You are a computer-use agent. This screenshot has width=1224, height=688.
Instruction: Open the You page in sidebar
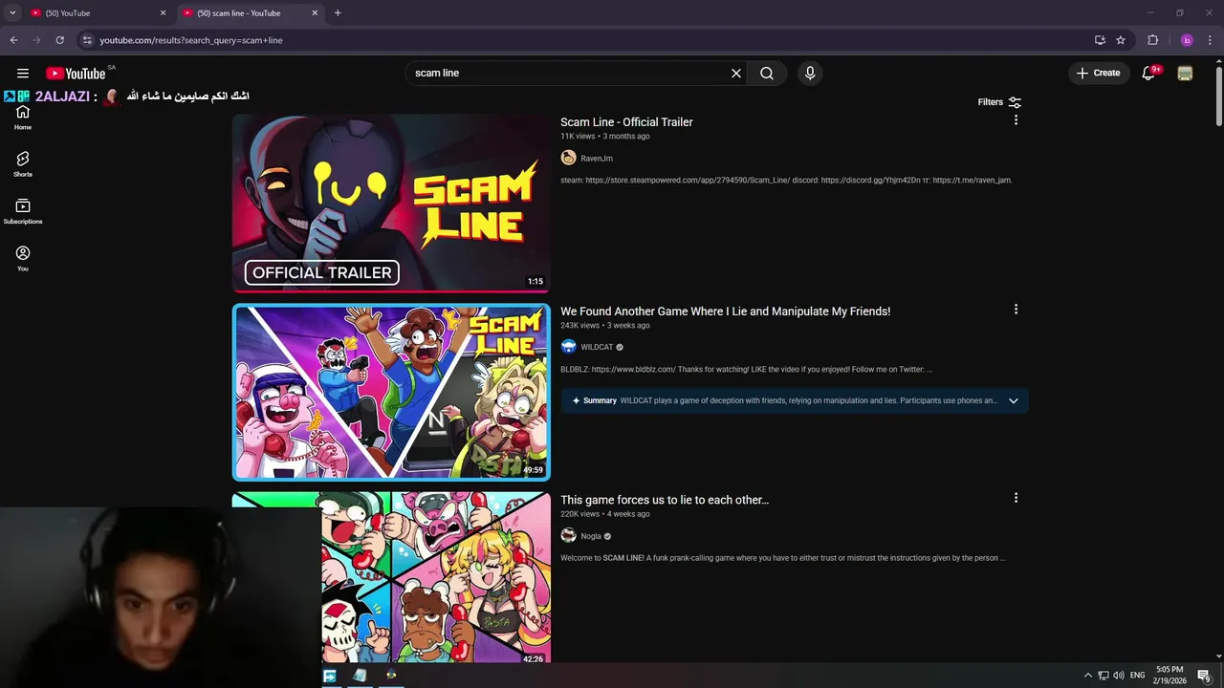pos(23,259)
